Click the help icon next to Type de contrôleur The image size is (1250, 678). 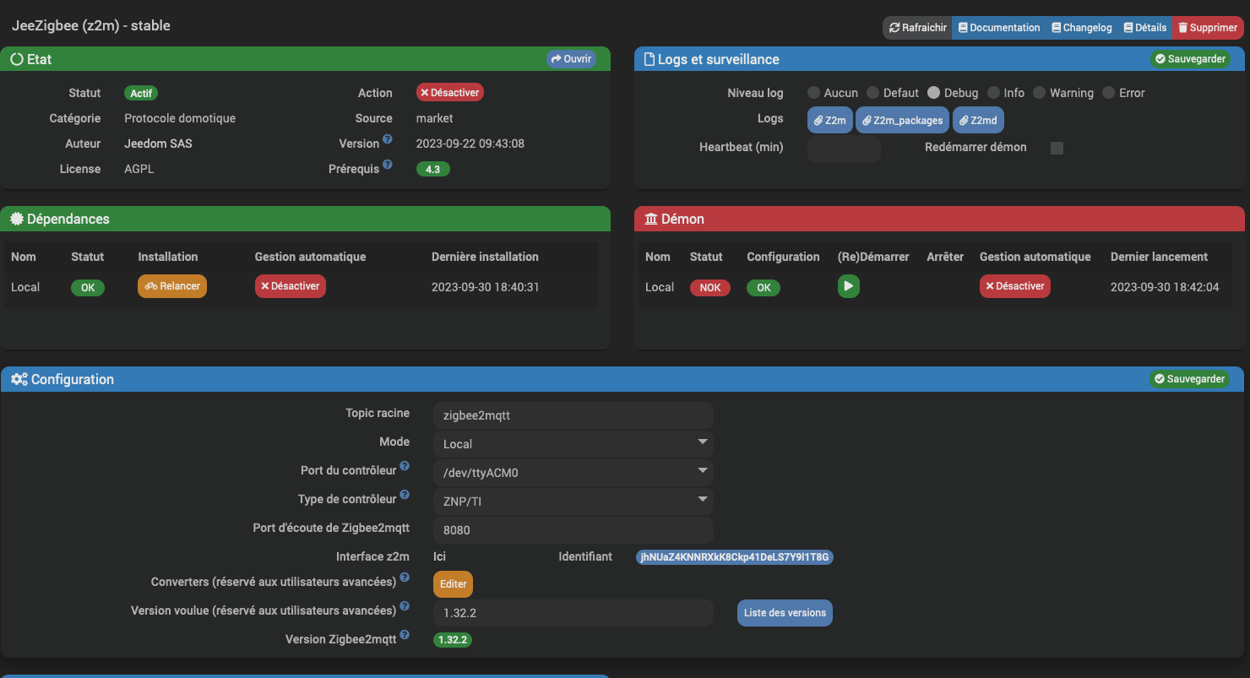(x=405, y=495)
